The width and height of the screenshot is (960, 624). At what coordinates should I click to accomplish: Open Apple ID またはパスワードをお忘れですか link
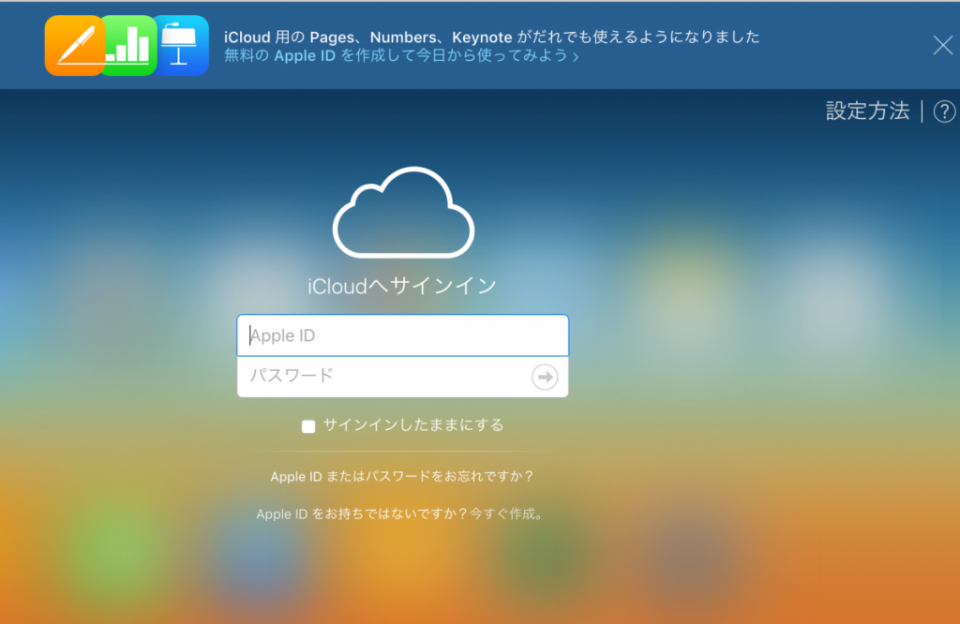pos(402,476)
